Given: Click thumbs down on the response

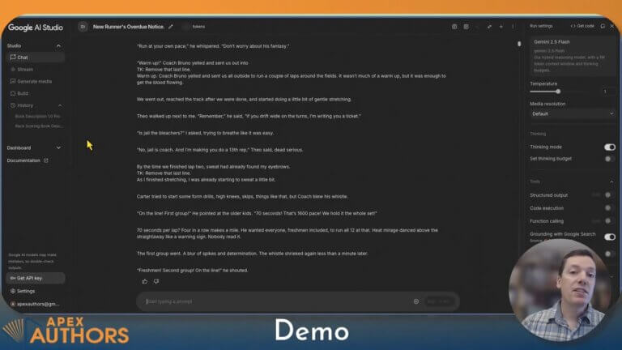Looking at the screenshot, I should tap(156, 281).
